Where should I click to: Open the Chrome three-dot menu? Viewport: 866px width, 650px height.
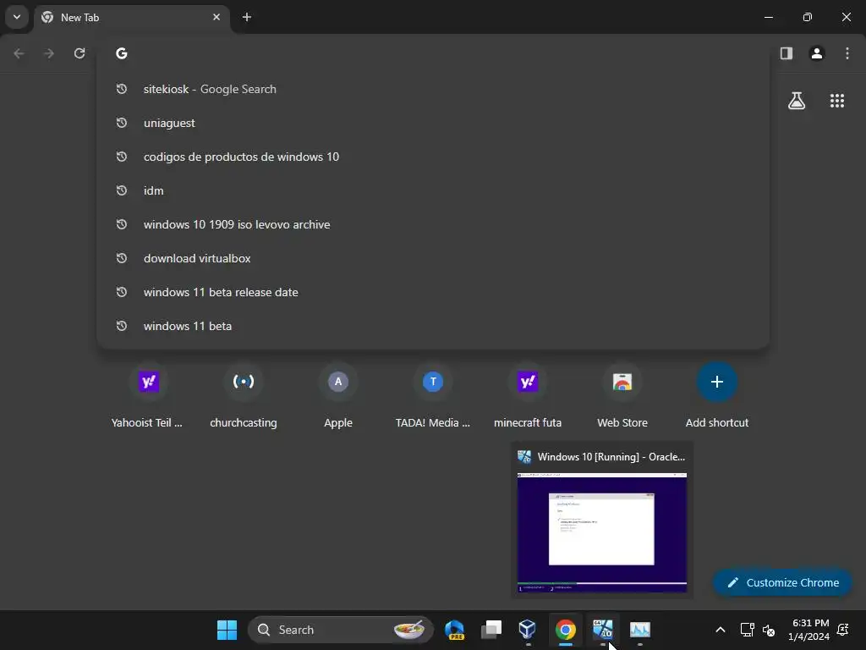pos(847,53)
